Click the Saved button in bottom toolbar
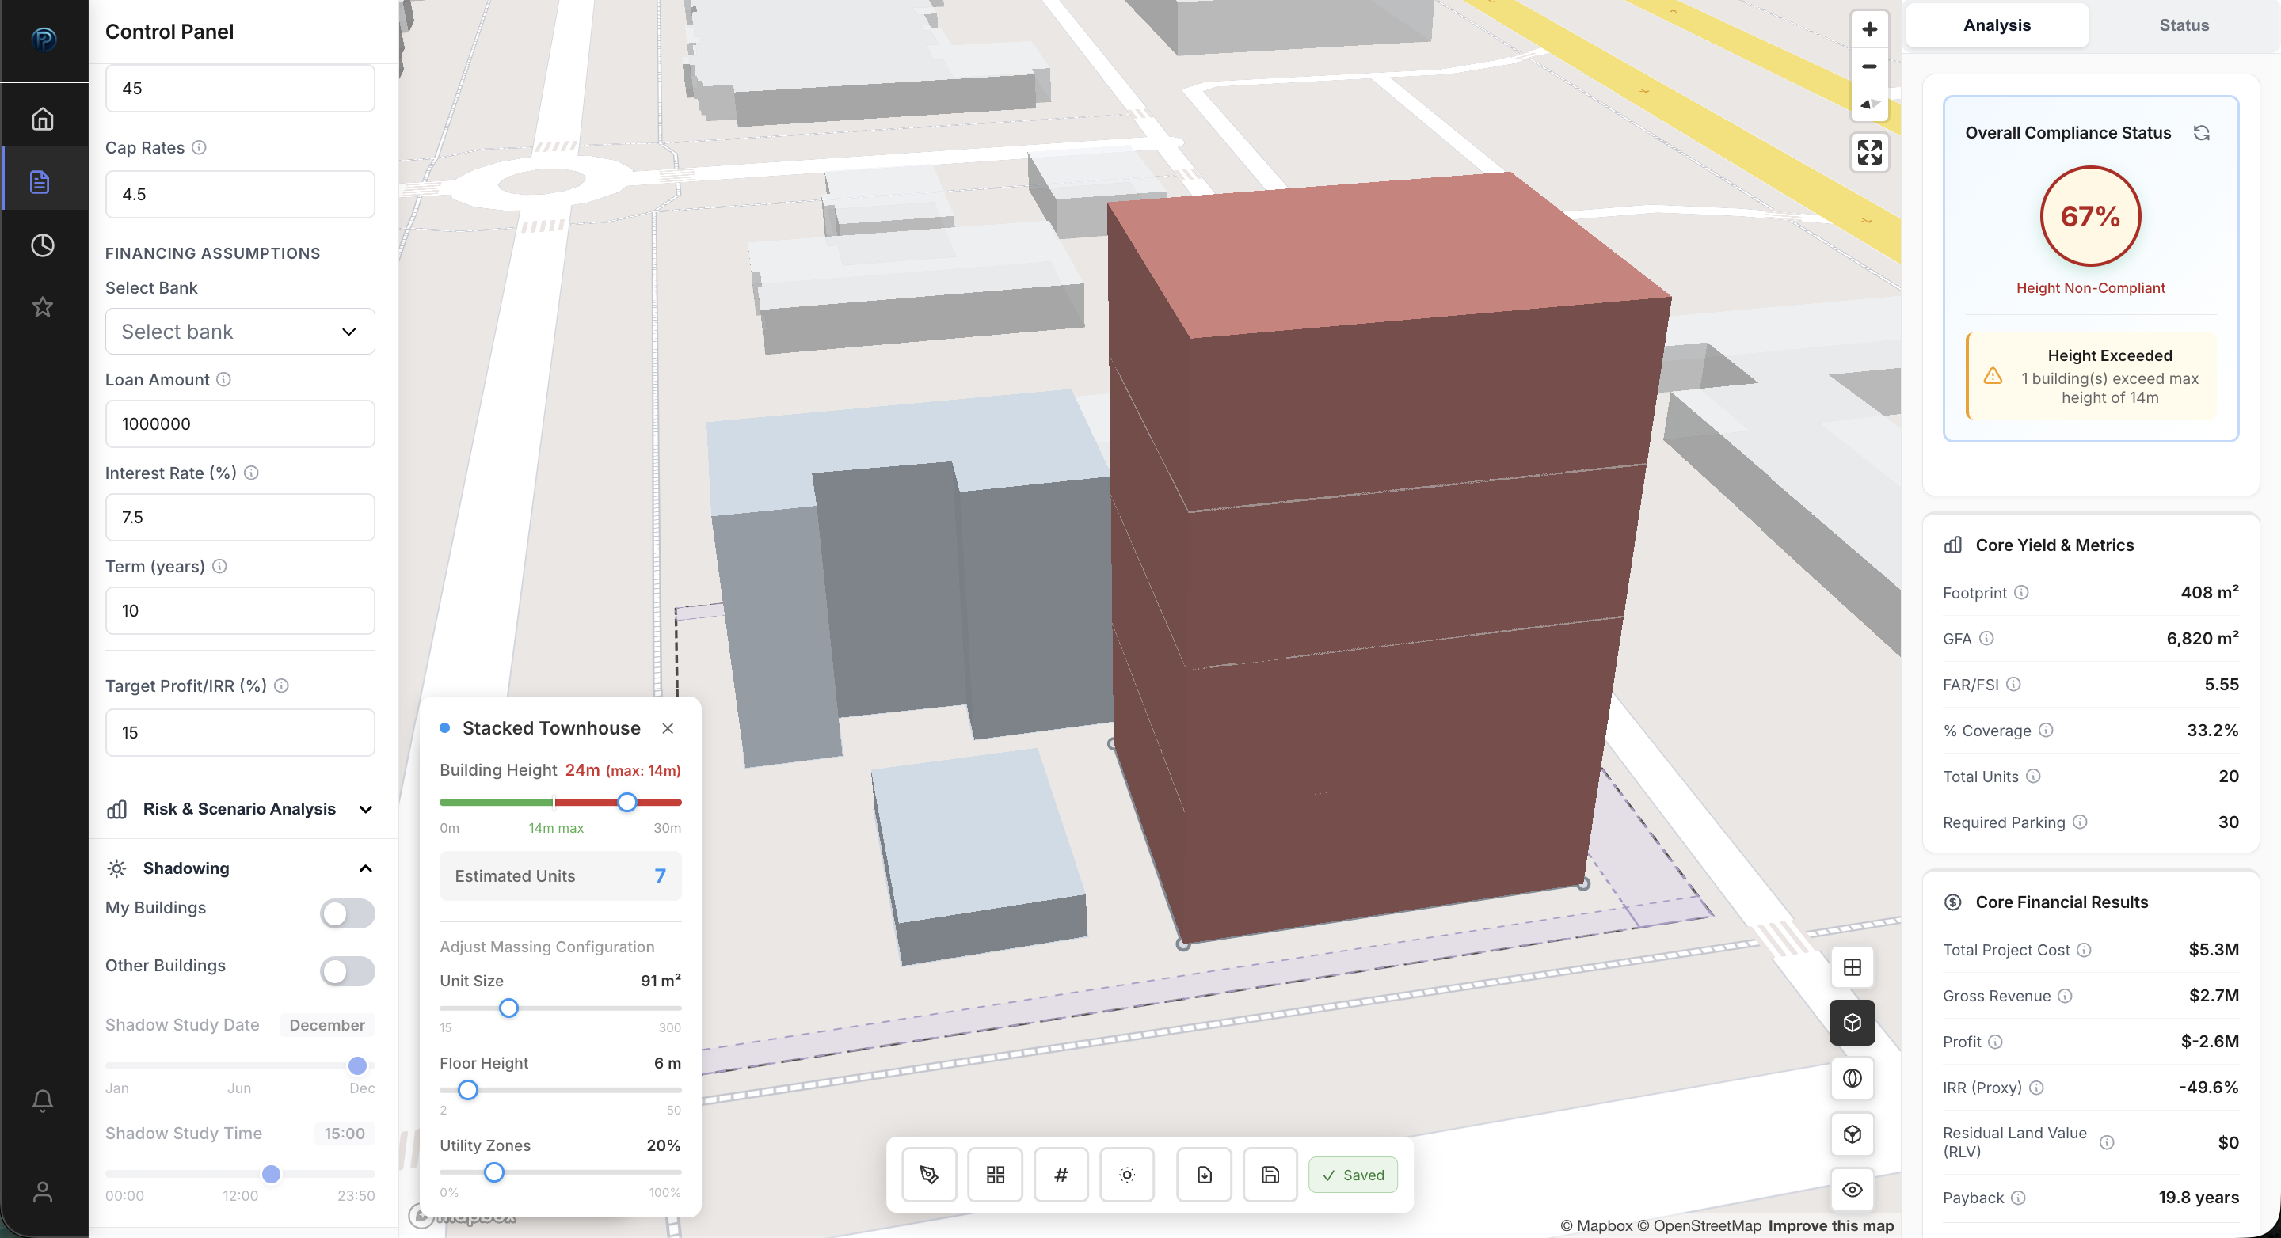The height and width of the screenshot is (1238, 2281). tap(1353, 1175)
